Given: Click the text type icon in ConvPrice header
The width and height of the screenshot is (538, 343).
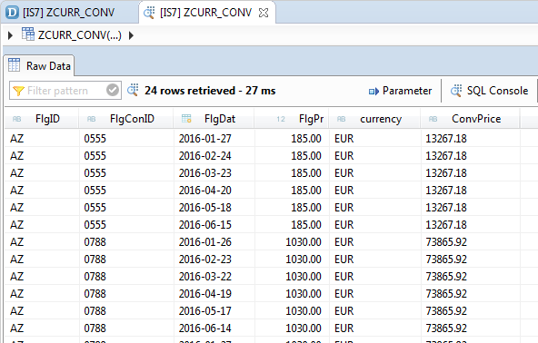Looking at the screenshot, I should pos(433,119).
